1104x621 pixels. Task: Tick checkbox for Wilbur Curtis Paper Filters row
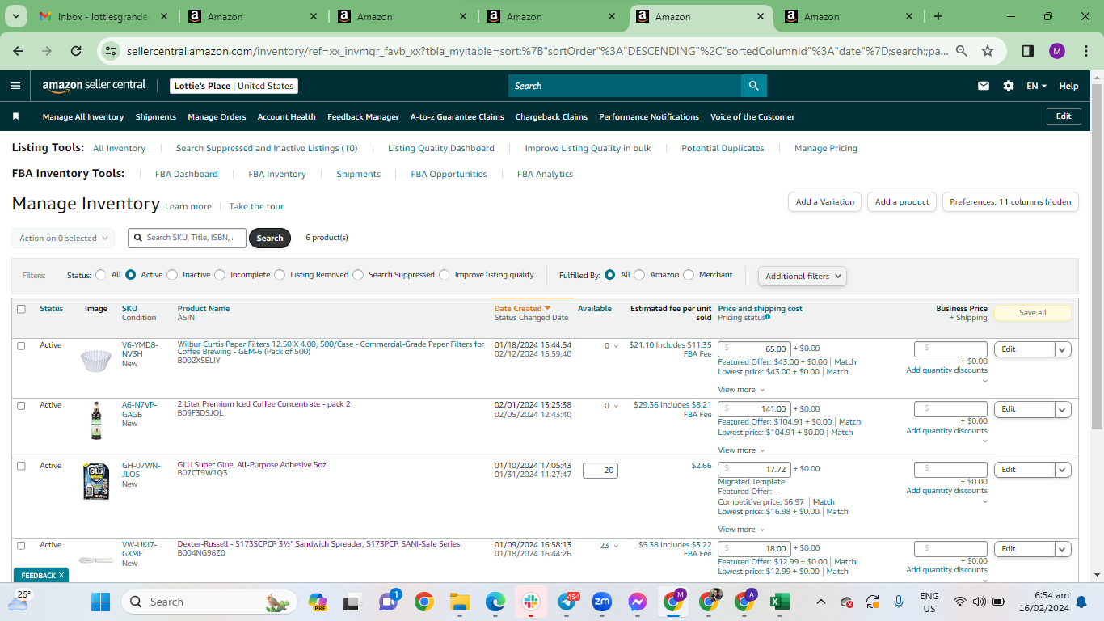pyautogui.click(x=21, y=346)
